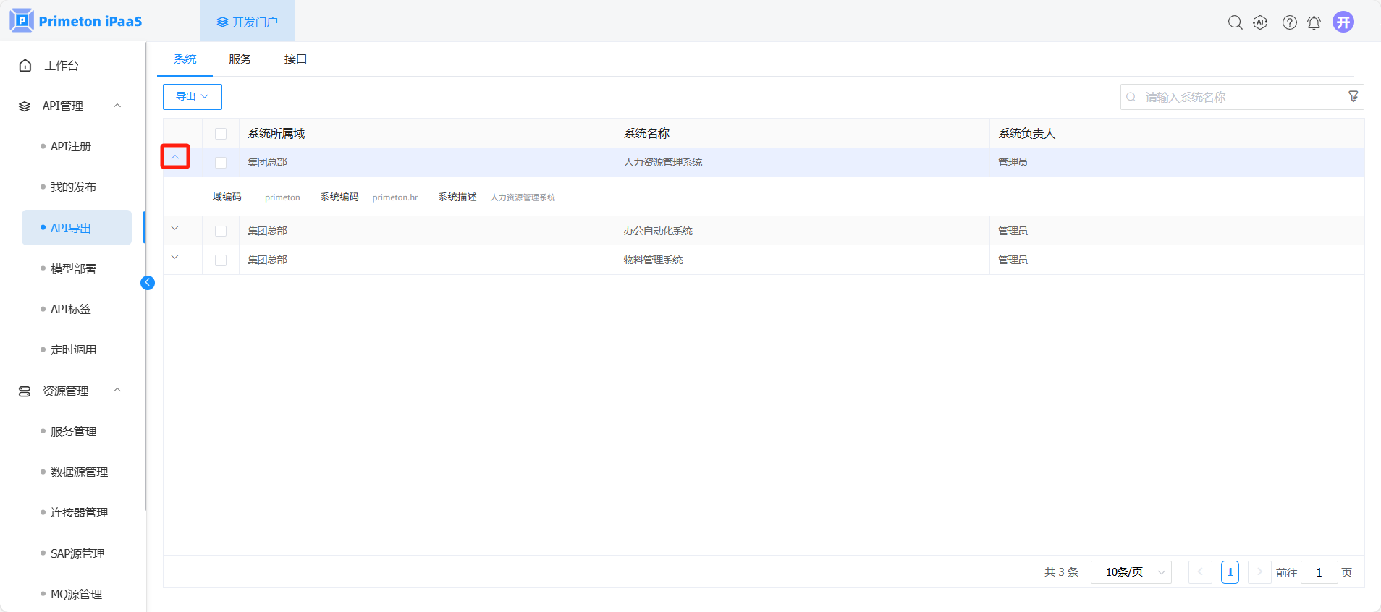Click the Primeton iPaaS logo
Viewport: 1381px width, 612px height.
pos(76,21)
